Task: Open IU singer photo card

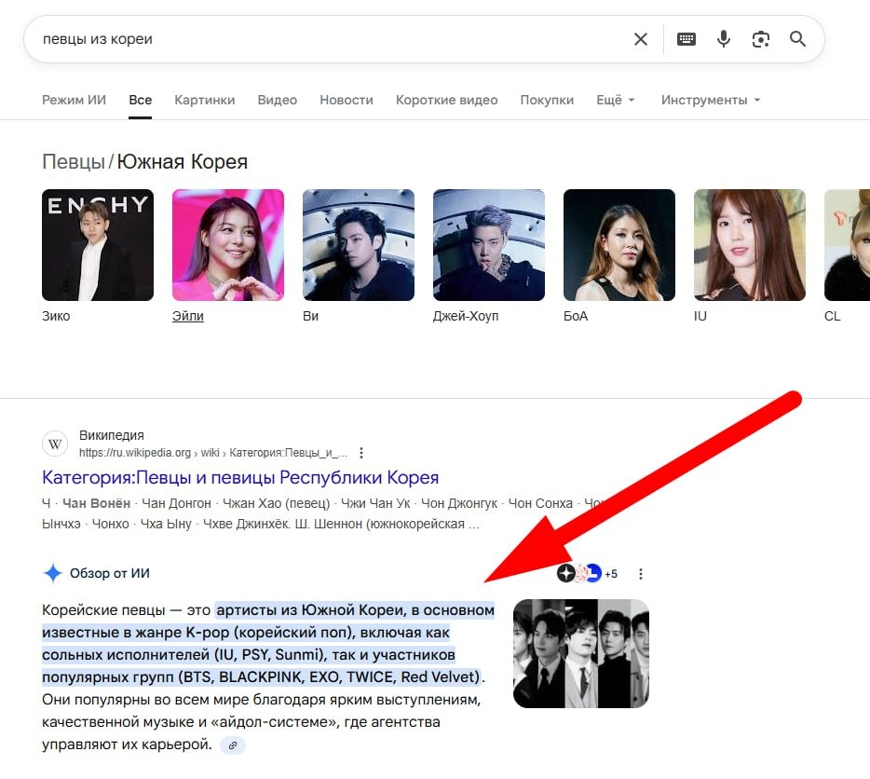Action: coord(750,245)
